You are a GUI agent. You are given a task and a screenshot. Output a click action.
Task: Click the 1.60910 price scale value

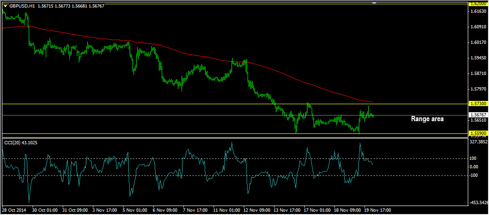(x=479, y=27)
